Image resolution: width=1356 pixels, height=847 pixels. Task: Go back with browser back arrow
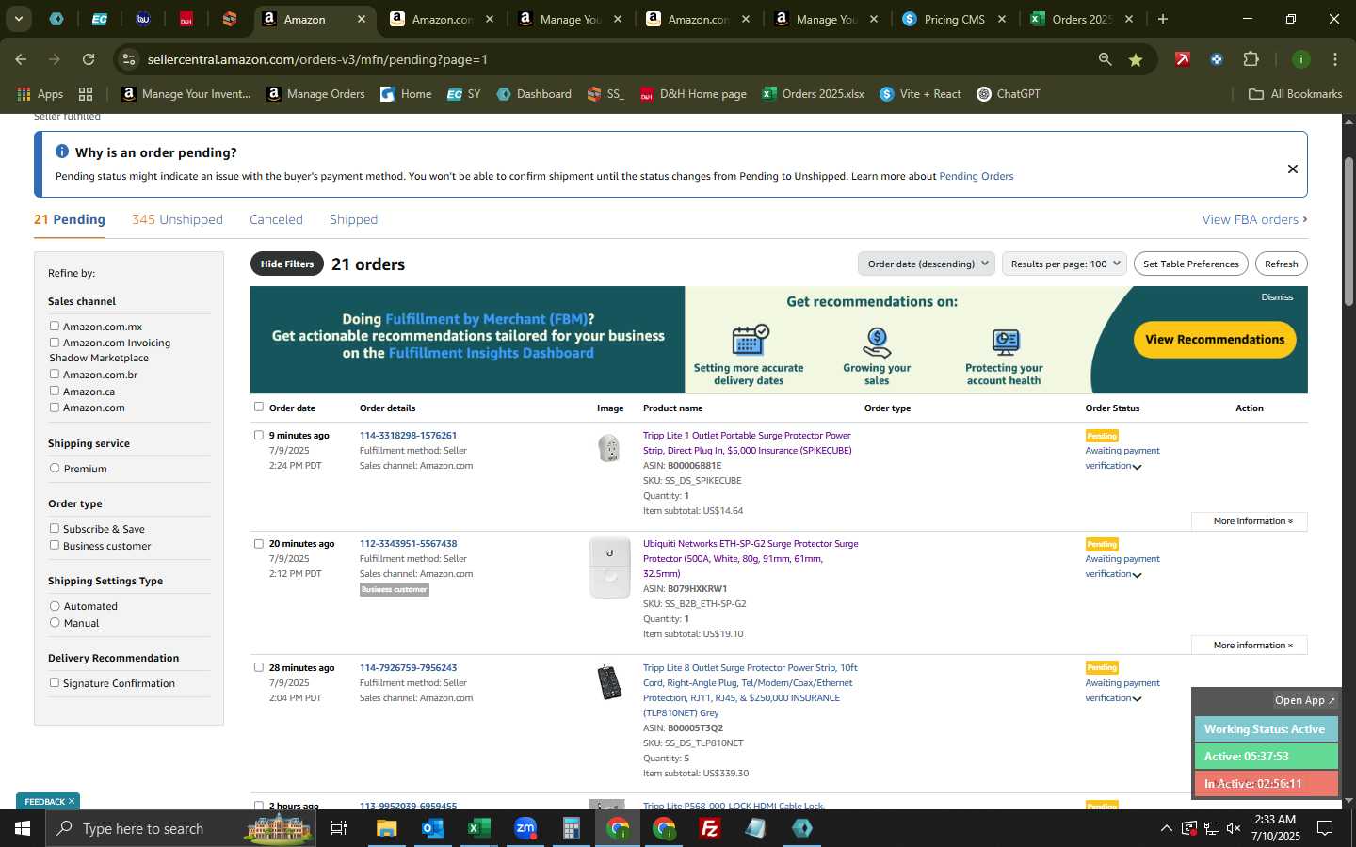[21, 59]
